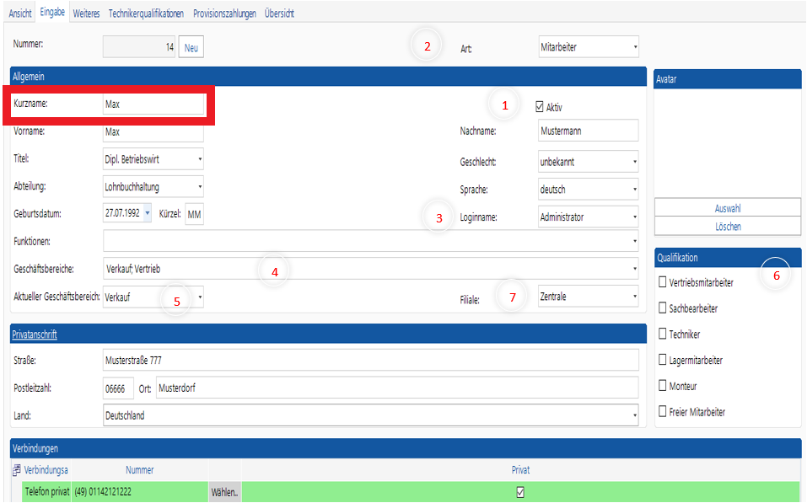Image resolution: width=807 pixels, height=503 pixels.
Task: Expand the Loginname dropdown
Action: 634,217
